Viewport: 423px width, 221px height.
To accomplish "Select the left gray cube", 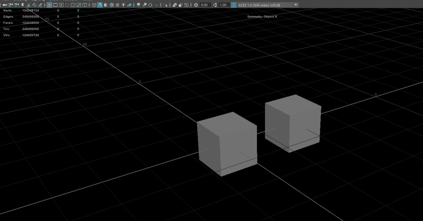I will tap(227, 144).
